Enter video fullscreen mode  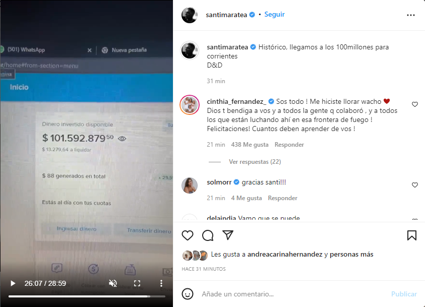click(137, 283)
